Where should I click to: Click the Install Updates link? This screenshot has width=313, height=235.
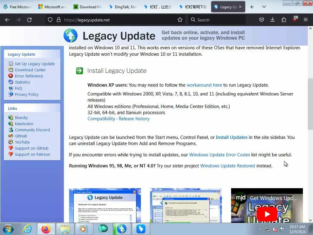click(x=232, y=137)
